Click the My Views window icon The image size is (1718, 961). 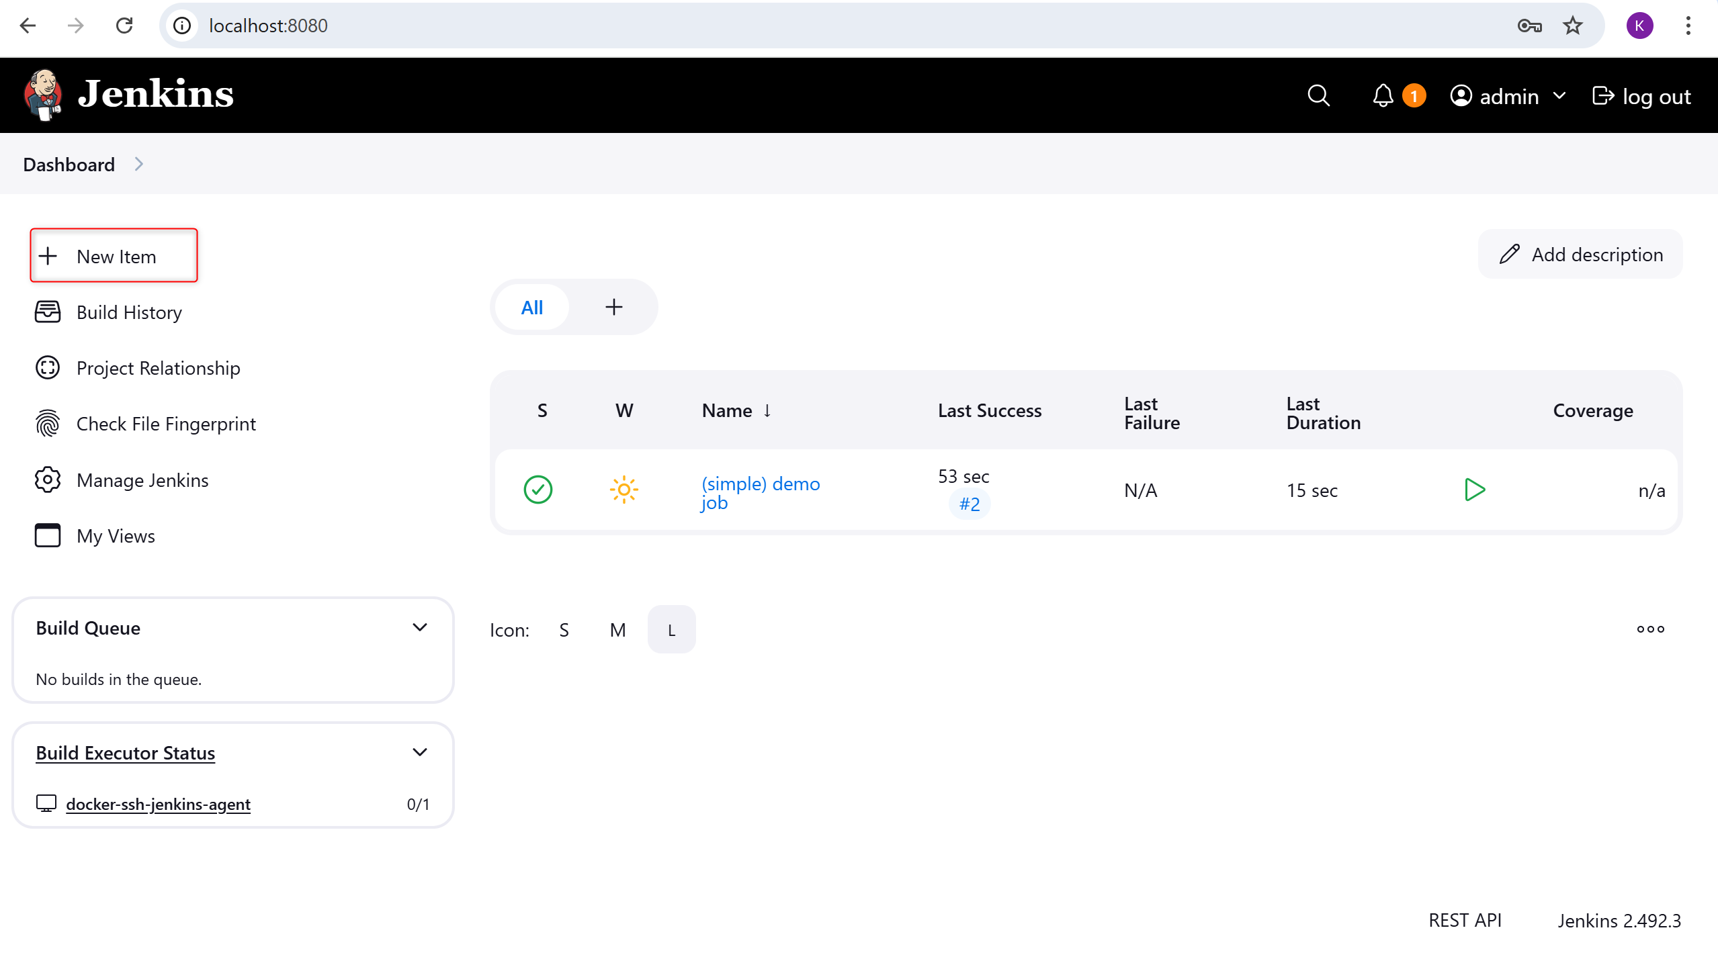47,535
